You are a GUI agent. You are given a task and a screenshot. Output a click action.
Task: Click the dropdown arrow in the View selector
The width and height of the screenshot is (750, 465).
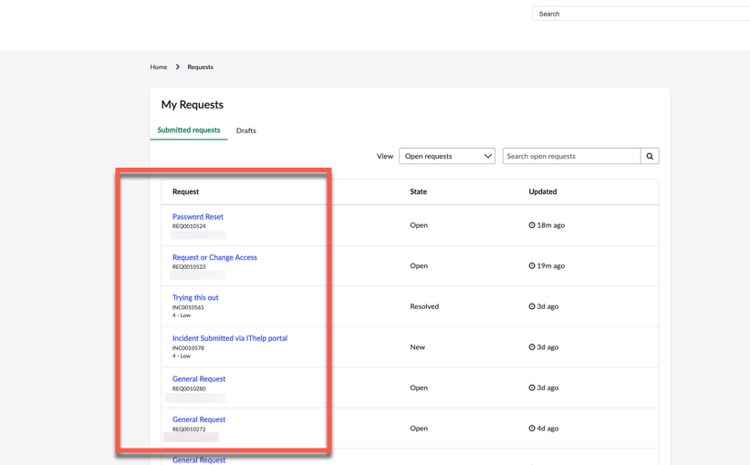[487, 156]
